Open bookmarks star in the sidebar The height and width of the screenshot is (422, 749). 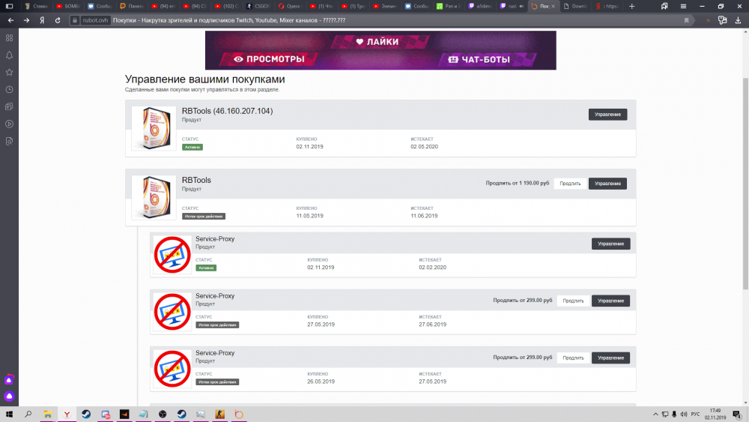coord(9,72)
